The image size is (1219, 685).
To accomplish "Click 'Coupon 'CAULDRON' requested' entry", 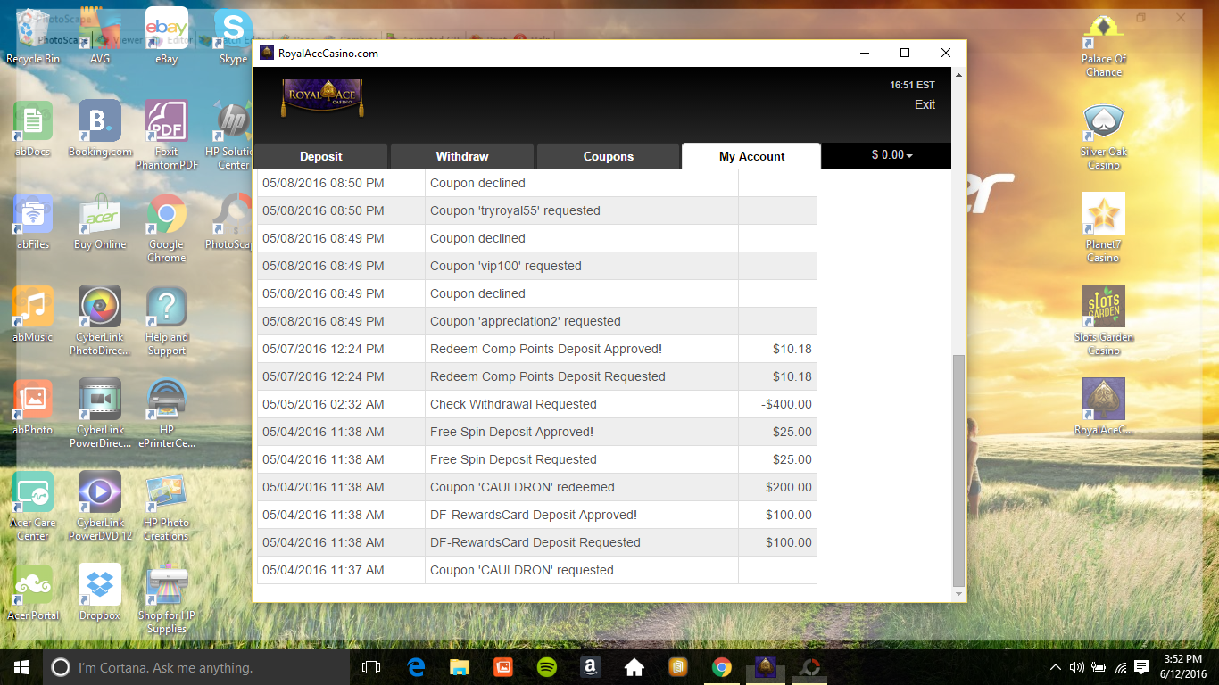I will click(522, 570).
